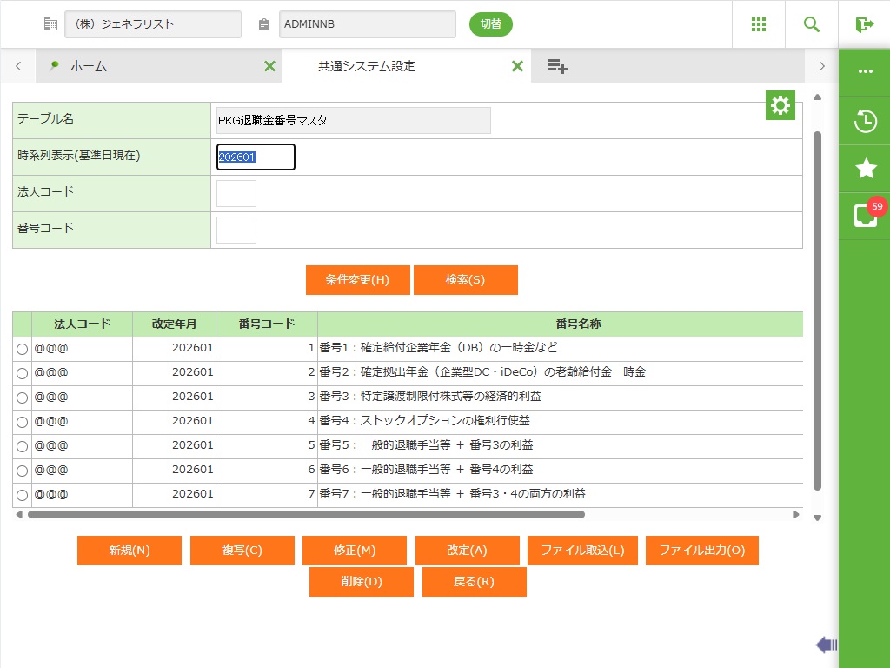Open favorites star icon in sidebar
This screenshot has width=890, height=668.
pyautogui.click(x=865, y=169)
